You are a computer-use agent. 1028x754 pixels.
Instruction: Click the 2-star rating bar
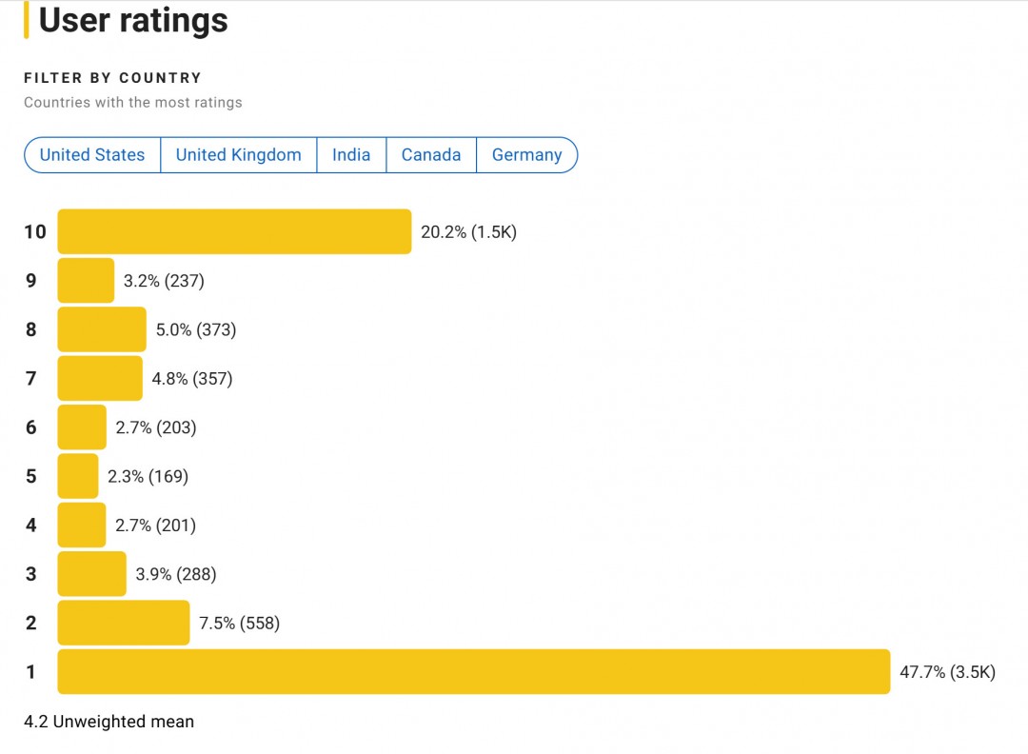pyautogui.click(x=124, y=623)
